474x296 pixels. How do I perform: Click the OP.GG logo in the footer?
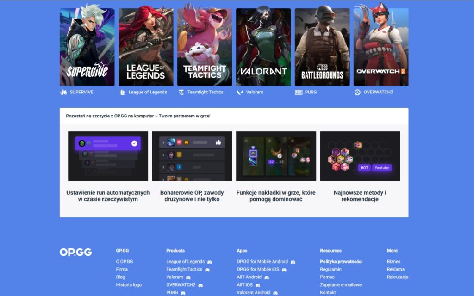[x=75, y=252]
